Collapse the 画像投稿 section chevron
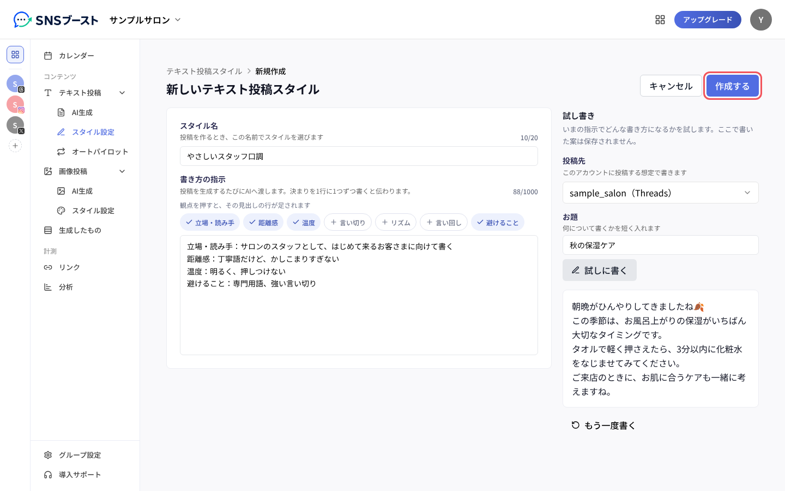Screen dimensions: 785x491 (122, 171)
